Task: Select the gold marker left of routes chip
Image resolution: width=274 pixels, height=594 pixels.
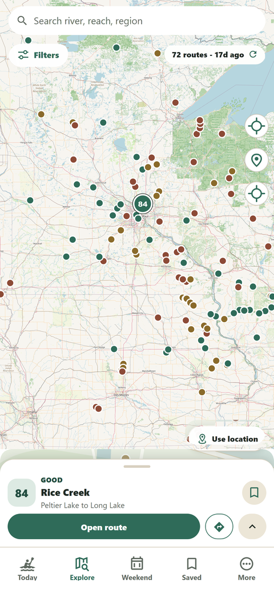Action: [158, 54]
